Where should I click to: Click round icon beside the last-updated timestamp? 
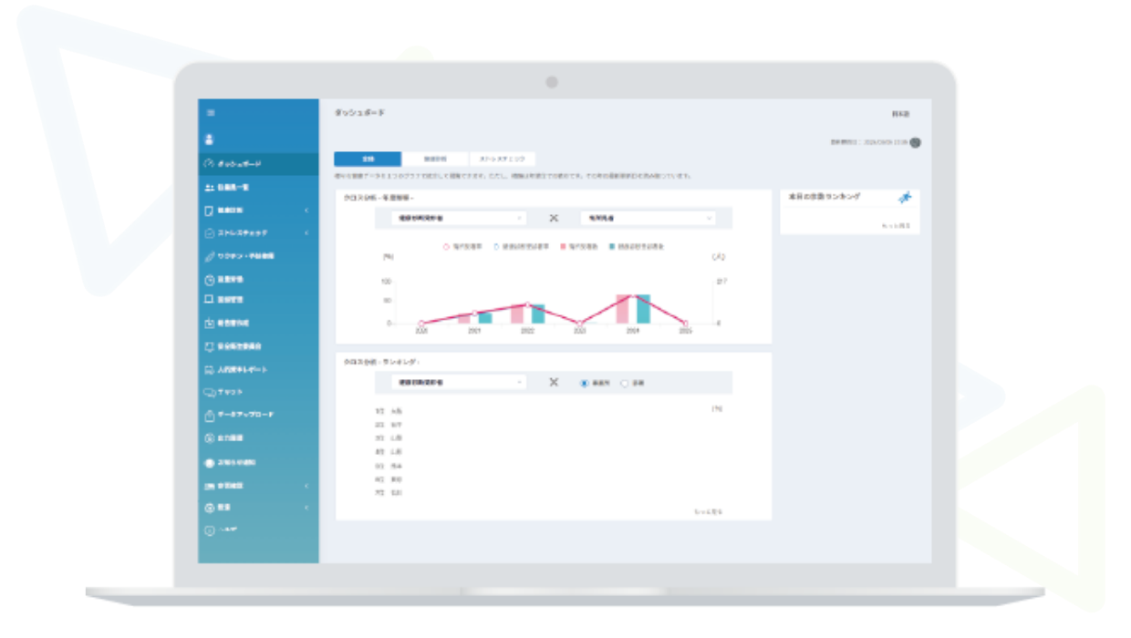(x=915, y=142)
